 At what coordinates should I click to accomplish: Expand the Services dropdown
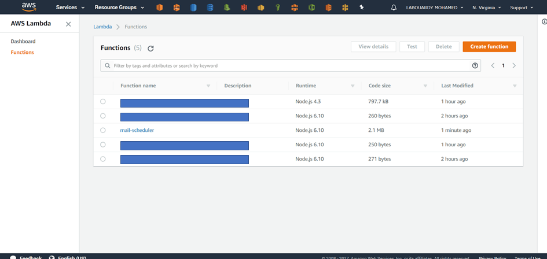(x=70, y=8)
